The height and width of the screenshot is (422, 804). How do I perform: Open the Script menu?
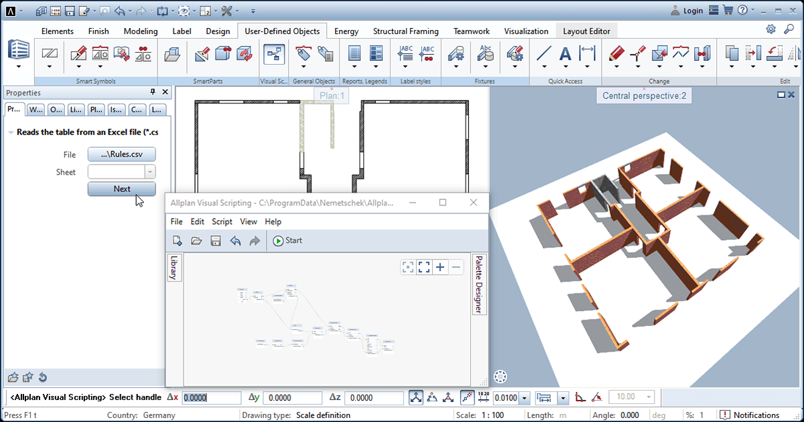click(x=222, y=221)
